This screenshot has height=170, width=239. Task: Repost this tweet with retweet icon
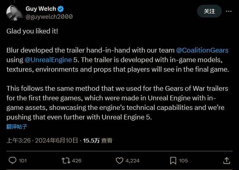(x=66, y=160)
